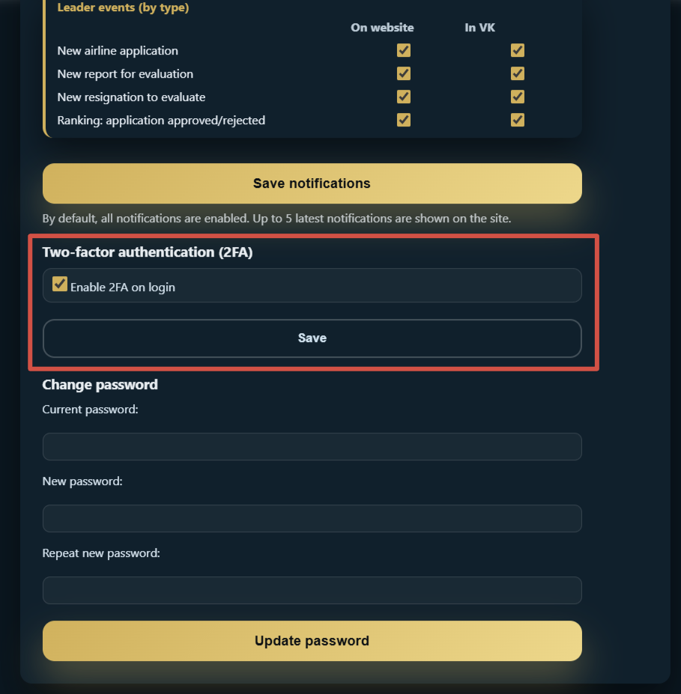
Task: Disable website notifications for New resignation to evaluate
Action: coord(404,97)
